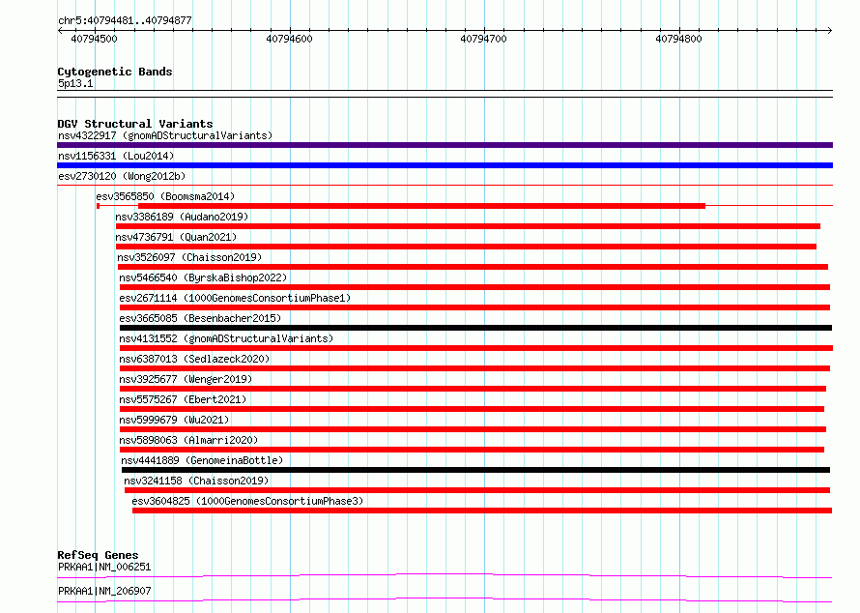Open nsv4736791 (Quan2021) variant
The width and height of the screenshot is (860, 613).
coord(176,237)
